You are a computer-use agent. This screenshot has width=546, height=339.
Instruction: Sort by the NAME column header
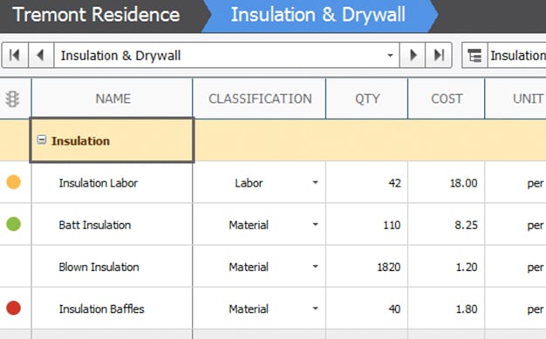tap(113, 98)
